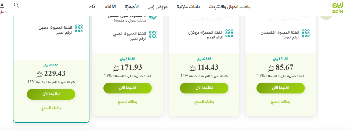Order the 114.43 riyal plan

(x=204, y=88)
